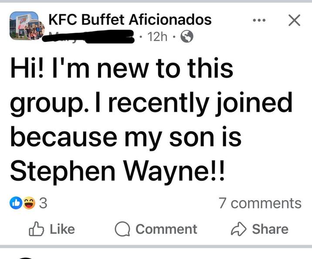Click the arrow icon beside Share
This screenshot has width=312, height=259.
(237, 229)
